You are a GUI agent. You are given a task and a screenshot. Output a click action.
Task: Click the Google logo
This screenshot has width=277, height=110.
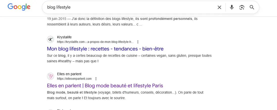tap(19, 7)
